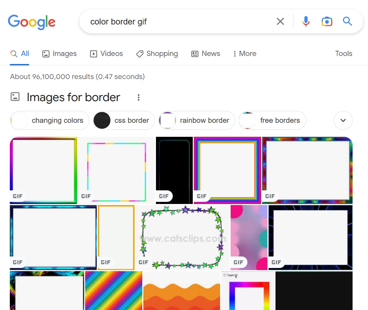Open Search by image camera
368x310 pixels.
click(327, 22)
